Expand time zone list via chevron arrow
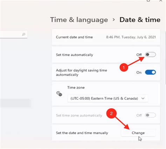The width and height of the screenshot is (166, 149). pyautogui.click(x=143, y=98)
